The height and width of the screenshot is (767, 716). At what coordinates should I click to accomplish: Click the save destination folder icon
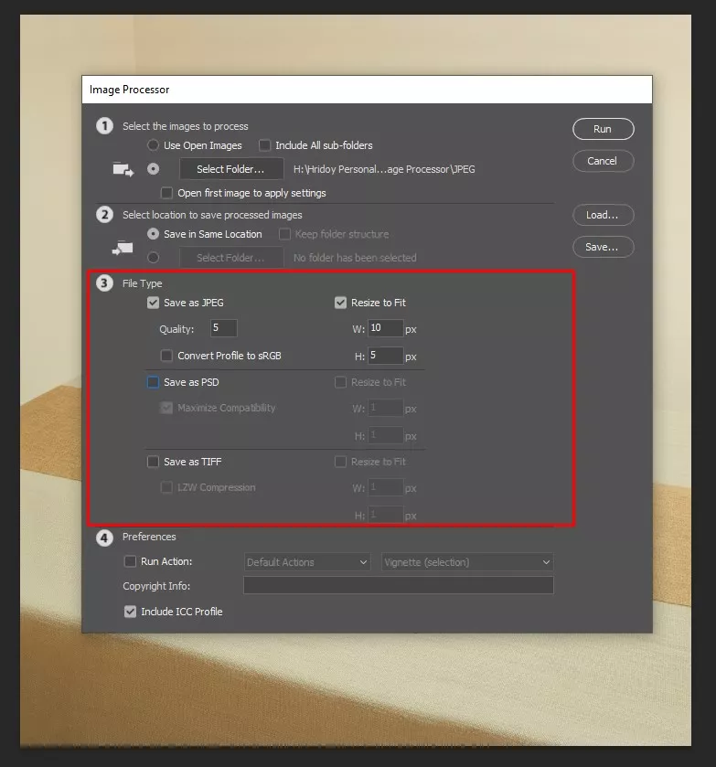pyautogui.click(x=123, y=246)
